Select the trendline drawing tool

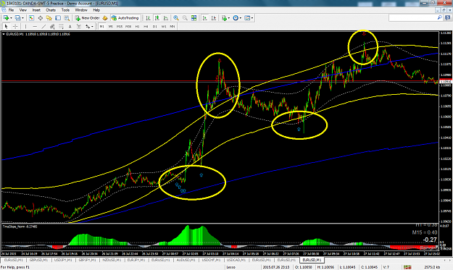pos(43,27)
